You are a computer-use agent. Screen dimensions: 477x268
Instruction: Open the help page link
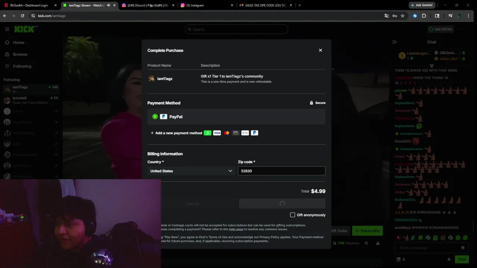(236, 229)
